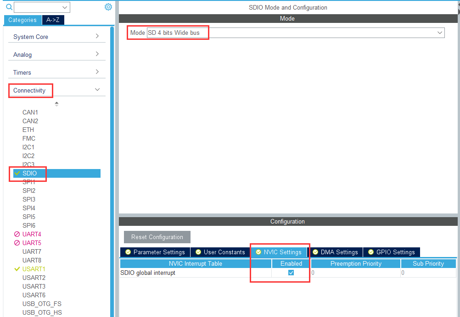
Task: Click the disabled icon next to UART4
Action: pos(17,234)
